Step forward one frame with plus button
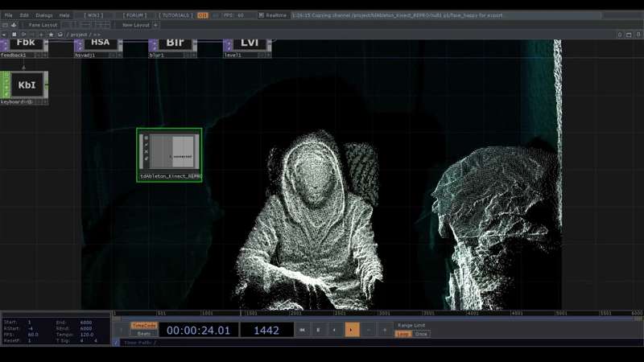The height and width of the screenshot is (362, 644). (x=385, y=330)
